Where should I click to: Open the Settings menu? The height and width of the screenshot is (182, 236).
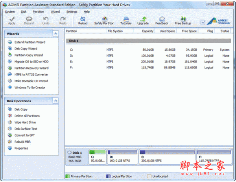coord(72,12)
